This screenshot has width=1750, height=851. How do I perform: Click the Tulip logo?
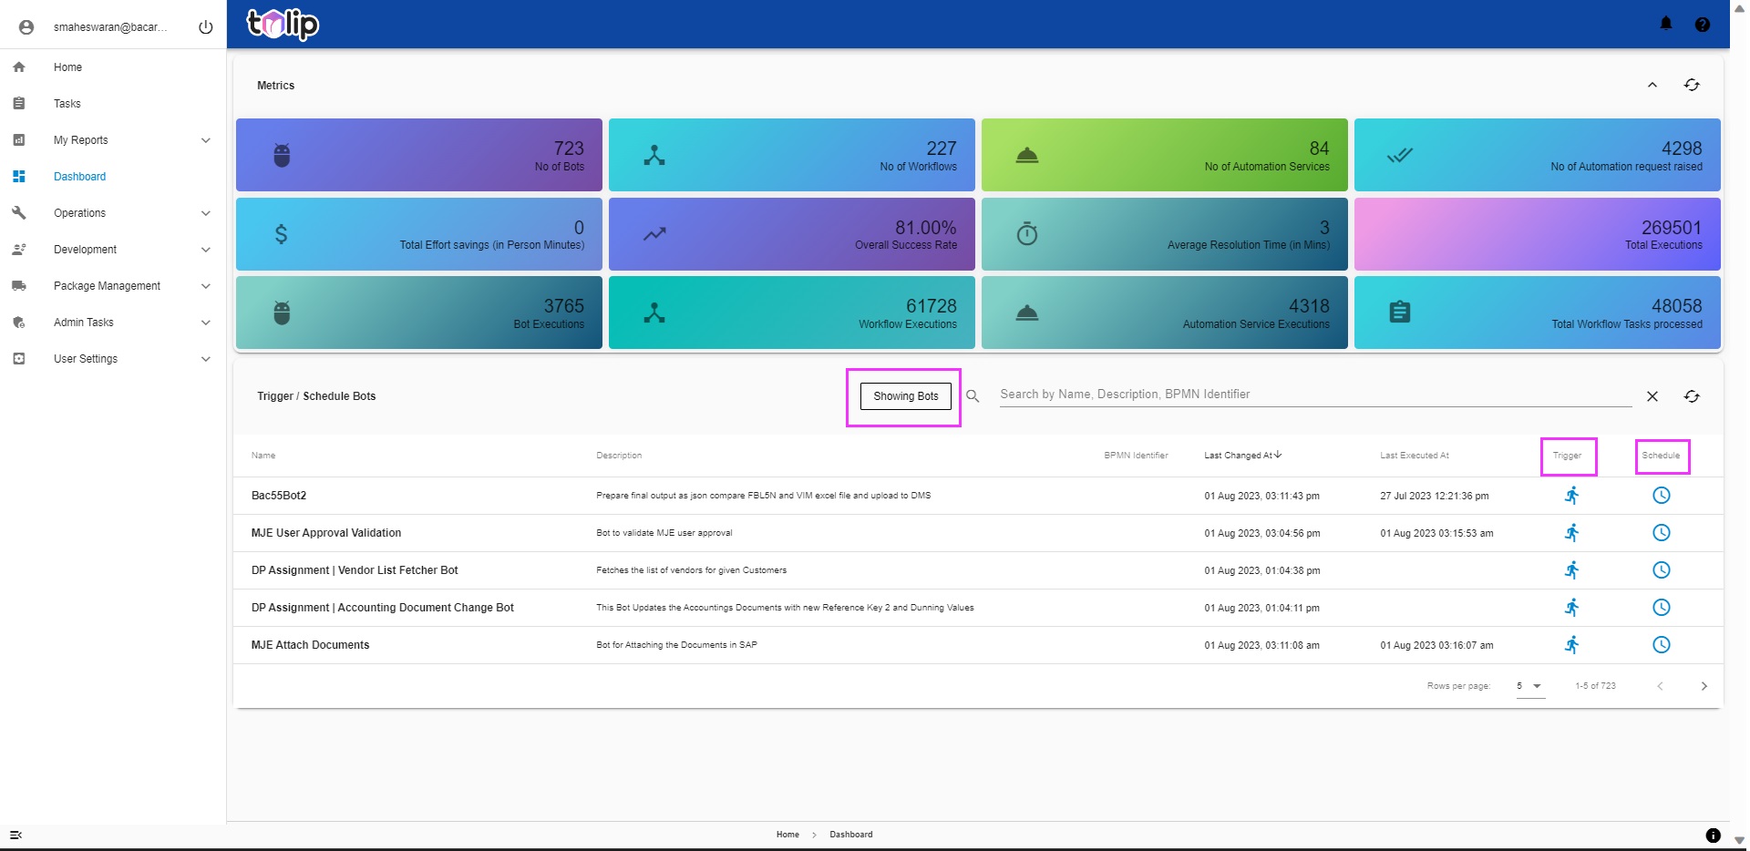tap(283, 24)
